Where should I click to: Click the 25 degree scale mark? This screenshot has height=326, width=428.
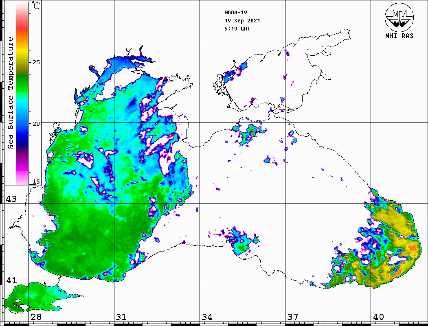36,63
